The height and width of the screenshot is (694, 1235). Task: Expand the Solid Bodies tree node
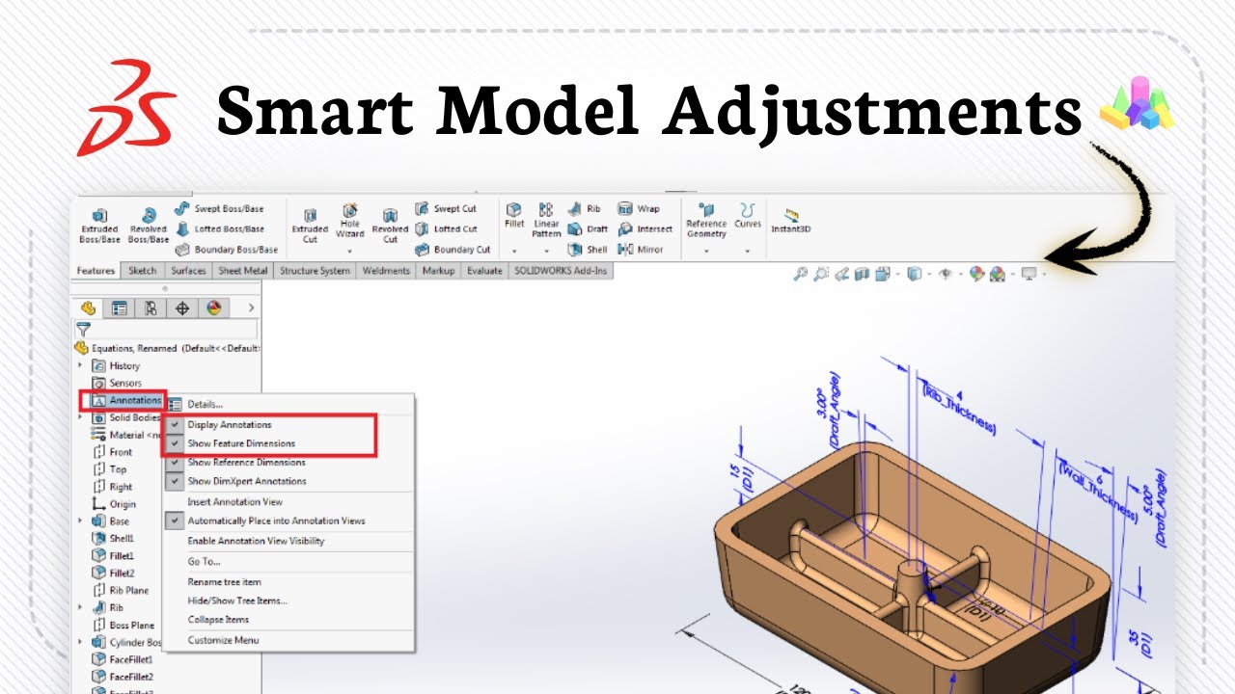click(80, 417)
